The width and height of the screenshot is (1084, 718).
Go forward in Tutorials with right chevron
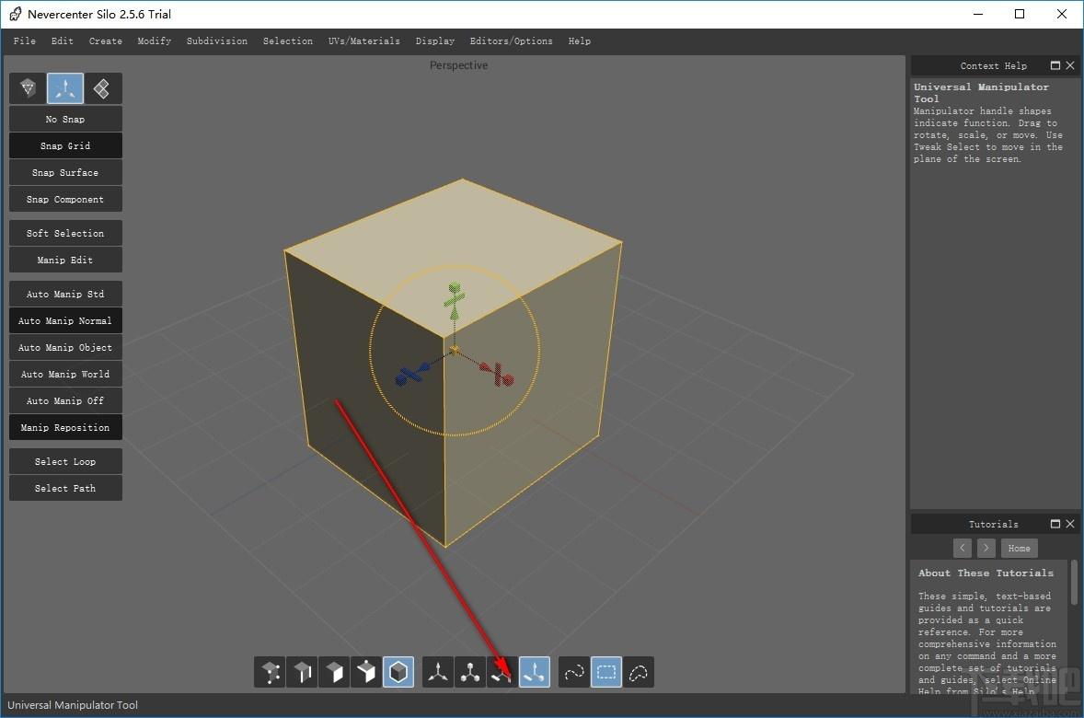point(986,548)
